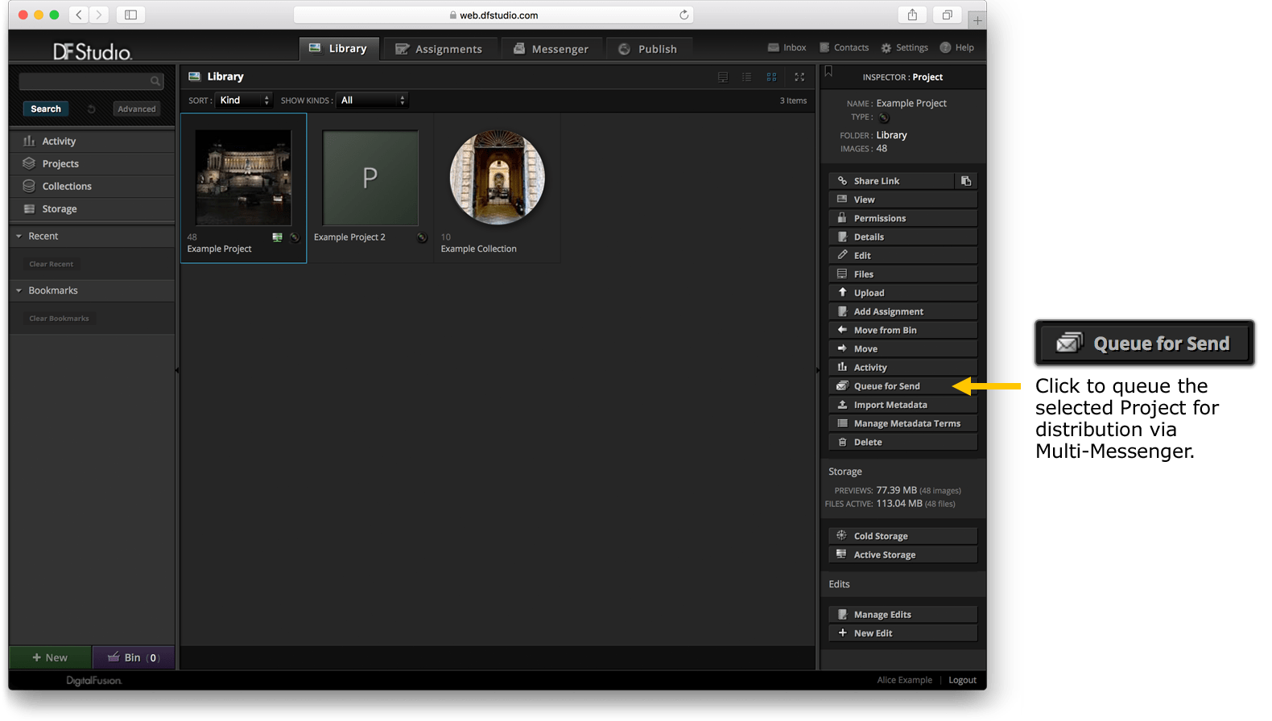Open Advanced search

pyautogui.click(x=137, y=109)
